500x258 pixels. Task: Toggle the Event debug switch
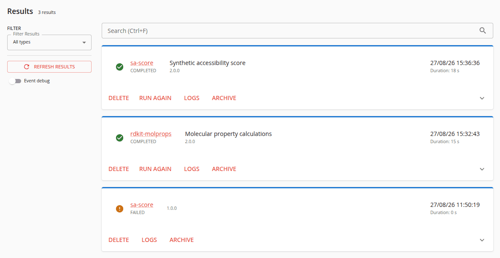(x=15, y=81)
